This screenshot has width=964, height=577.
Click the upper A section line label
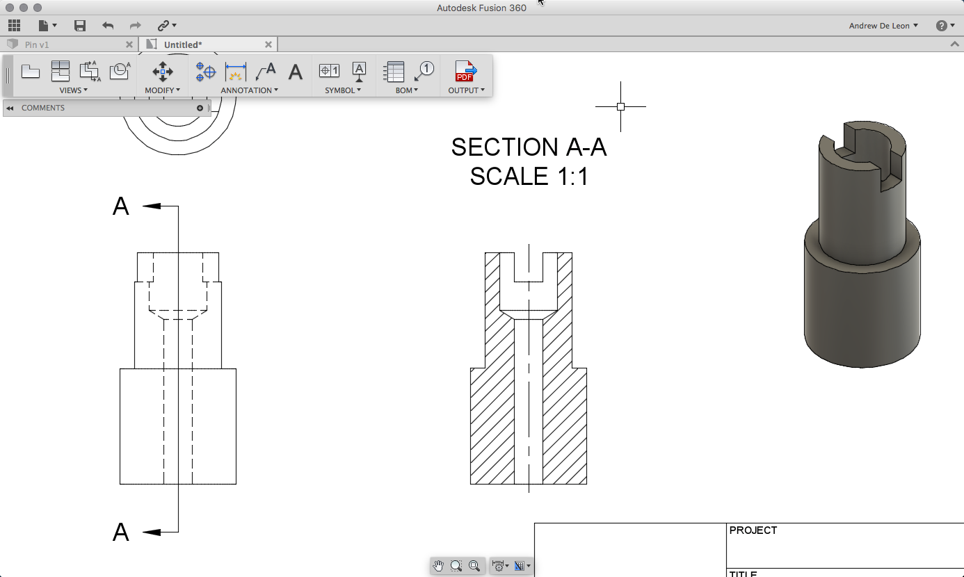121,206
